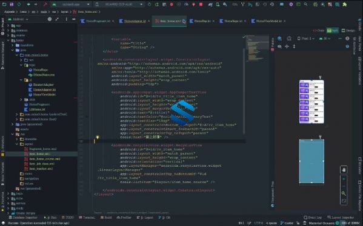
Task: Open the Event Log tool window
Action: pyautogui.click(x=313, y=218)
